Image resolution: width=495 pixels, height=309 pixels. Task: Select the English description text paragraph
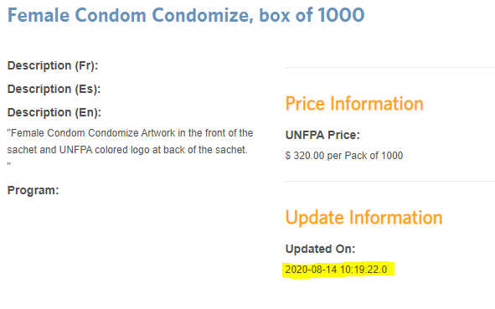pos(130,147)
